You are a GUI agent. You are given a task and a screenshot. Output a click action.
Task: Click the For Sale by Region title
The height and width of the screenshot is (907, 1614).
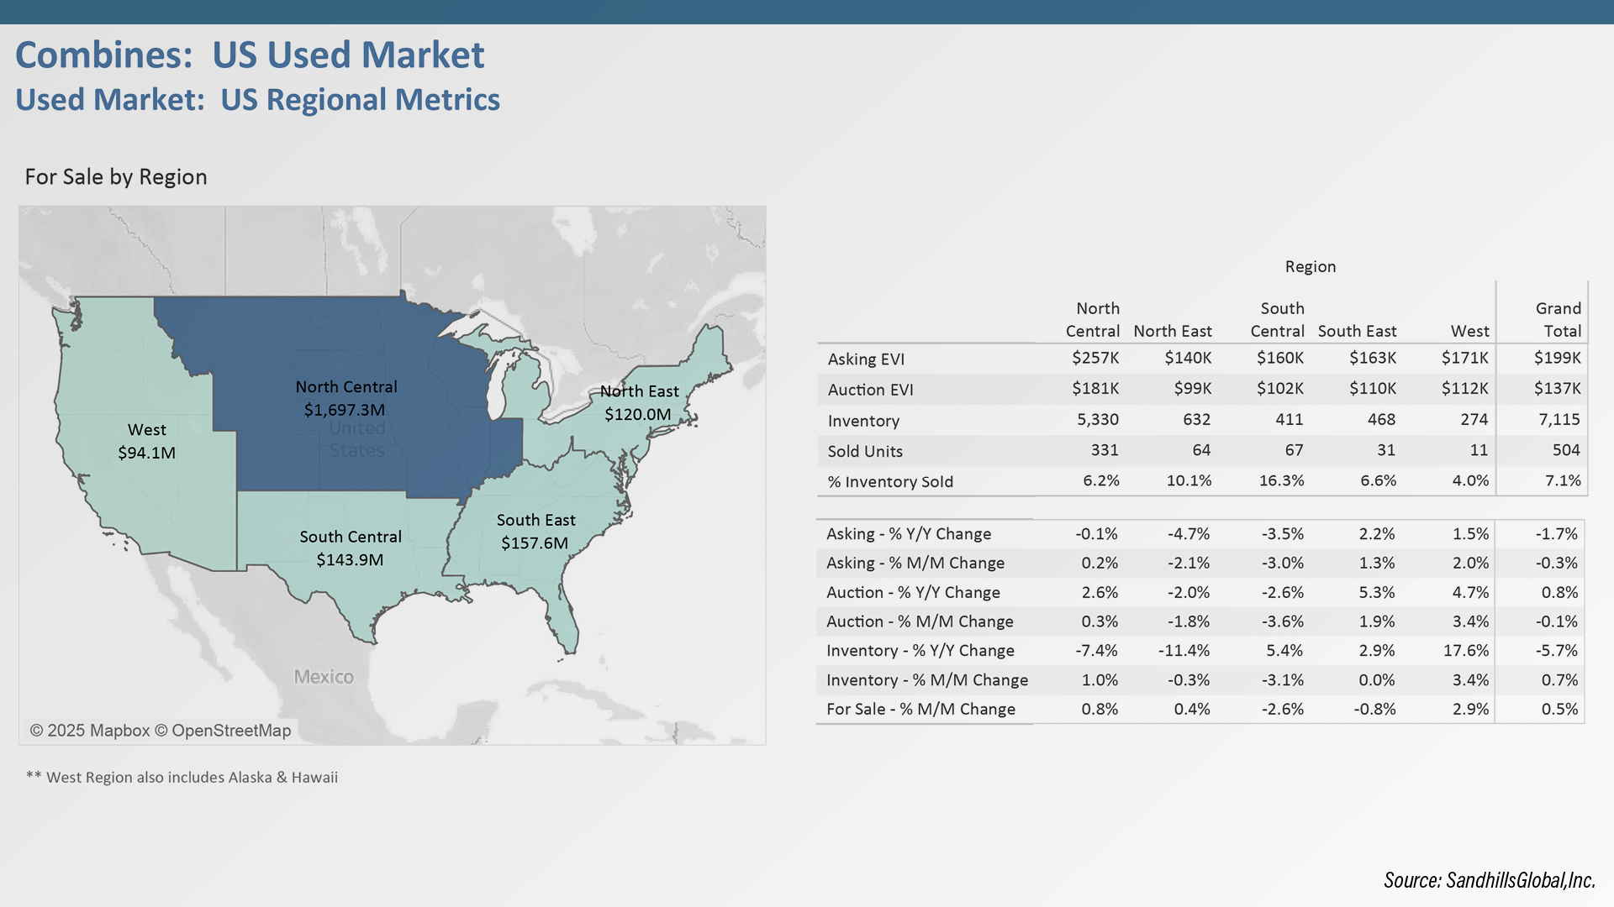tap(116, 177)
